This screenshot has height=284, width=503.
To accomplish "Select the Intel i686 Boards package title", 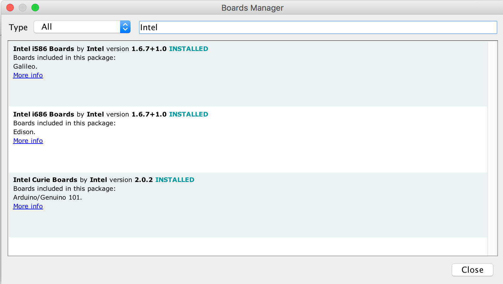I will (x=44, y=114).
